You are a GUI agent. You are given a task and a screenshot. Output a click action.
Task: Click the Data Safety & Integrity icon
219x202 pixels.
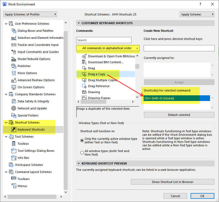pos(14,101)
